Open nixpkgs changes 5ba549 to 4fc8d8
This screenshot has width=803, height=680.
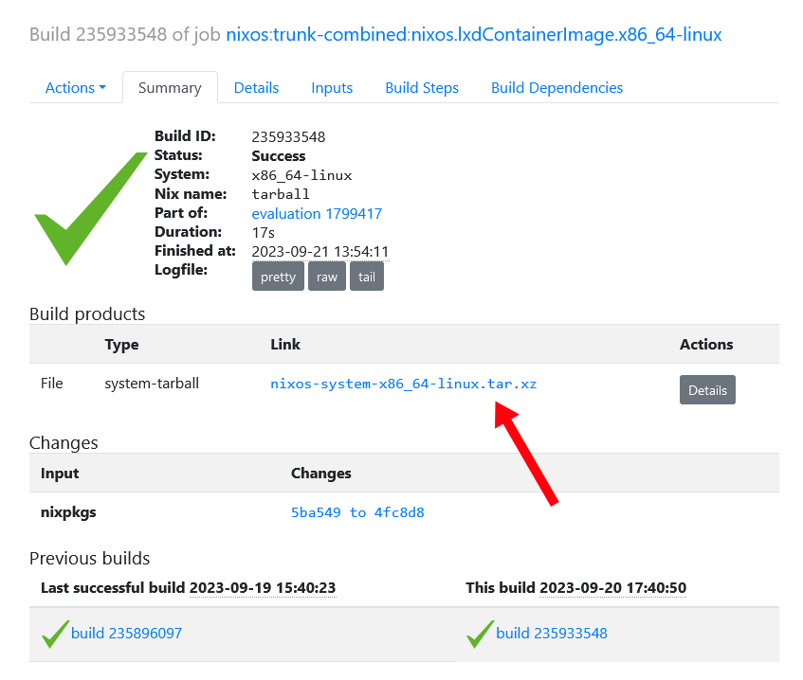pyautogui.click(x=357, y=512)
